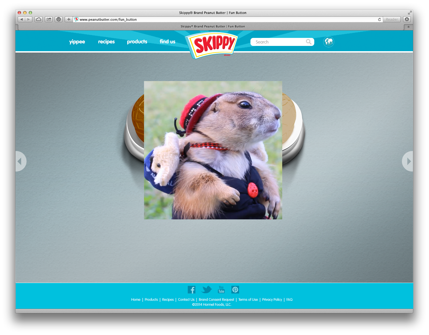Click the magnifying glass search icon
Screen dimensions: 429x335
coord(309,42)
